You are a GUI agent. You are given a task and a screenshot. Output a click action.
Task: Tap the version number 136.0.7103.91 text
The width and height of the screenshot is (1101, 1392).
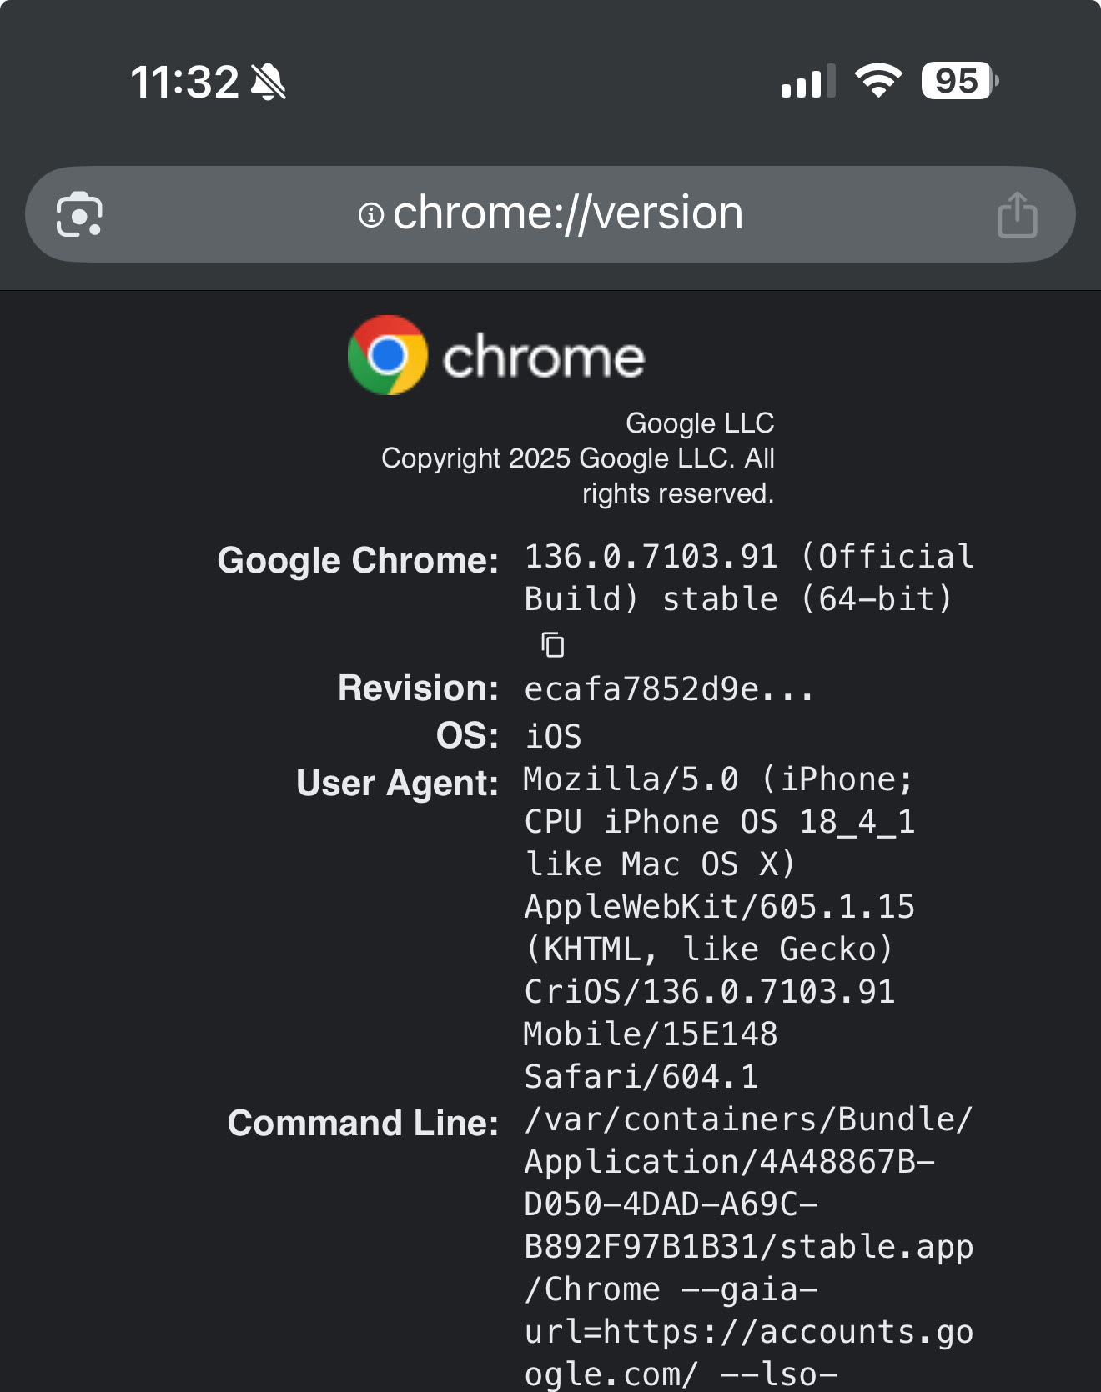651,557
